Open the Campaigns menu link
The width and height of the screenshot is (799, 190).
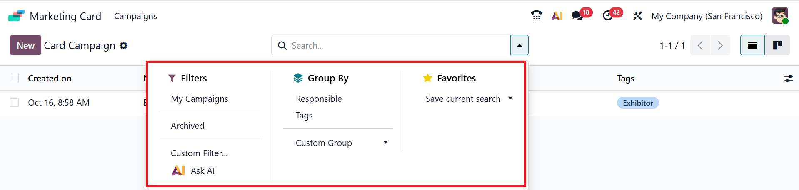[135, 16]
